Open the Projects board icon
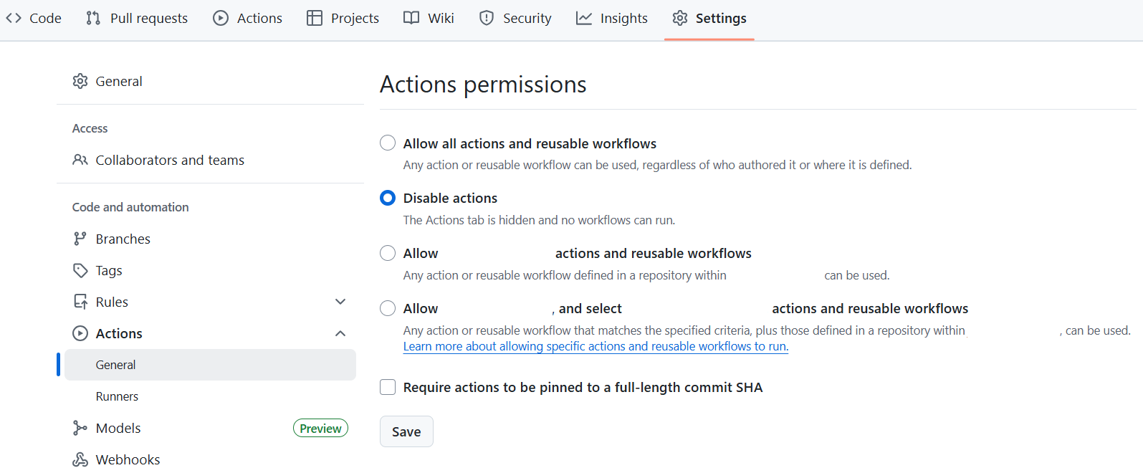 coord(314,17)
